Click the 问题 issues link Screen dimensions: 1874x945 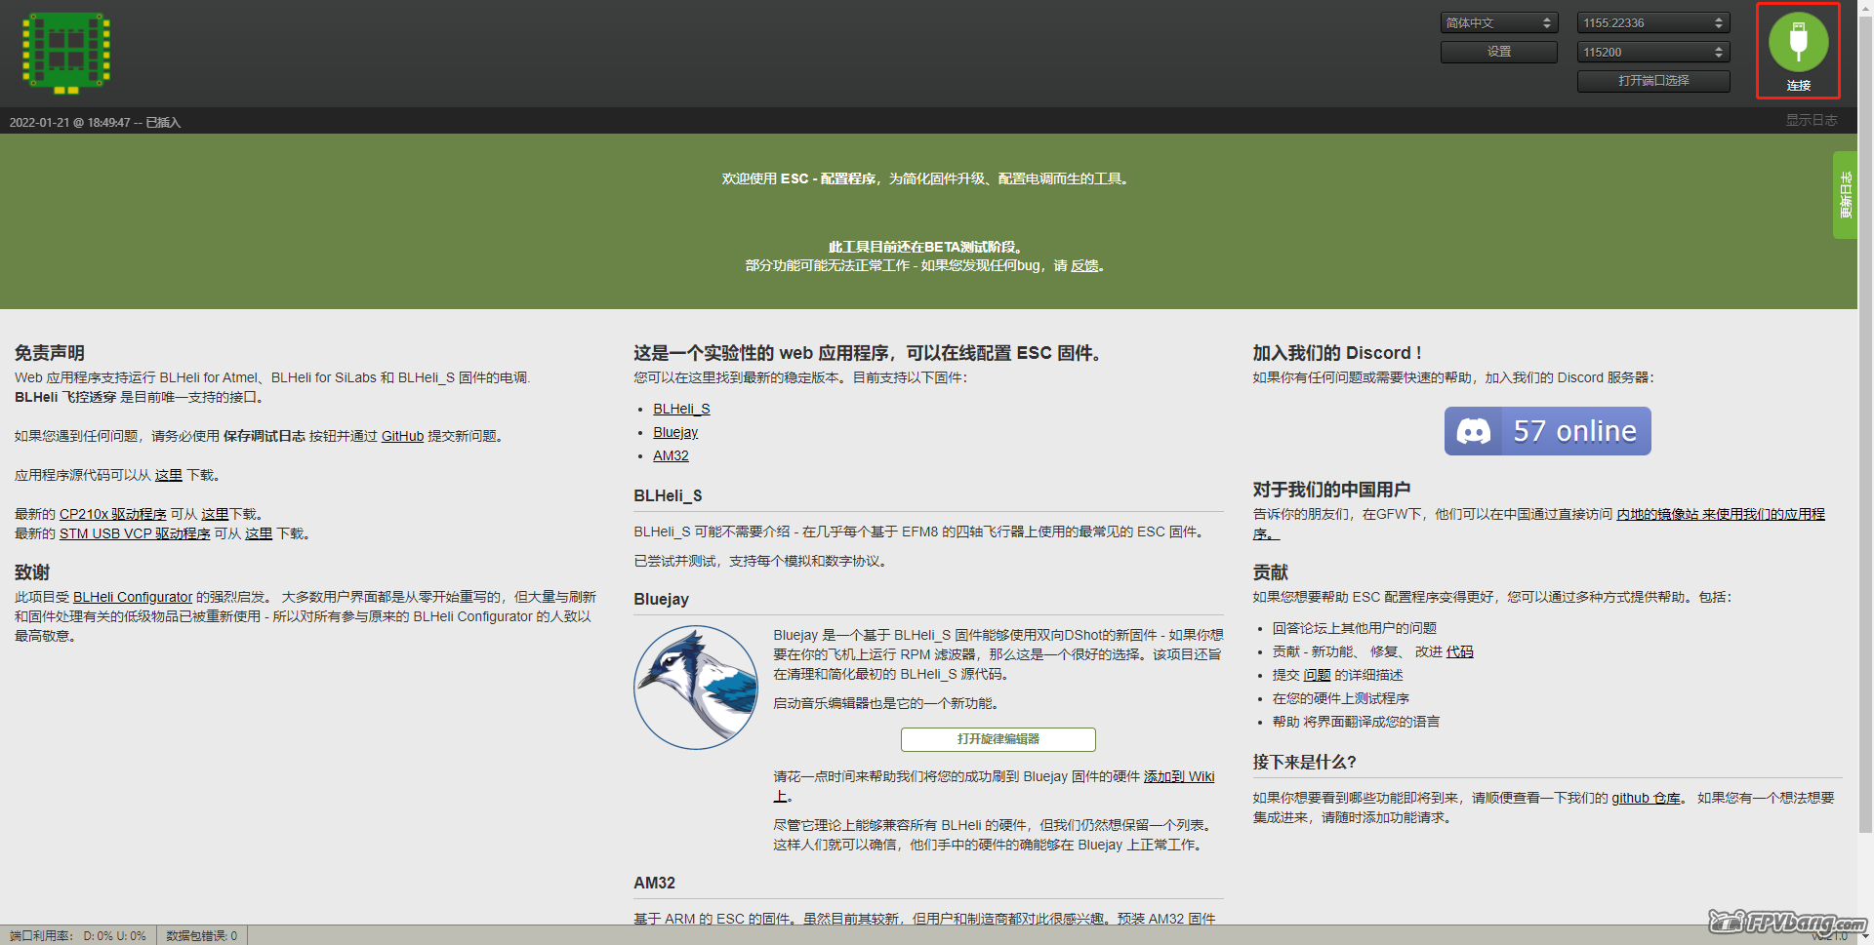coord(1317,675)
